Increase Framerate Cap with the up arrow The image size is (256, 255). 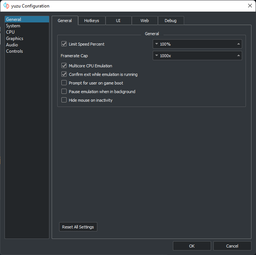(x=238, y=55)
